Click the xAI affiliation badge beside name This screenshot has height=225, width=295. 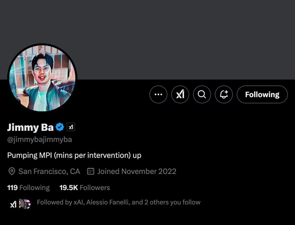pyautogui.click(x=71, y=127)
